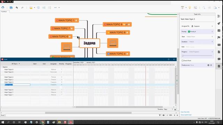Insert a new topic via yellow icon
The width and height of the screenshot is (223, 125).
(31, 8)
